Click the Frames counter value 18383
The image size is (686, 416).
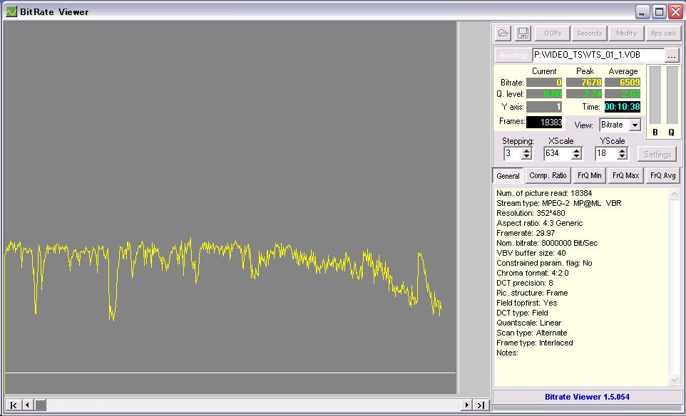coord(544,123)
